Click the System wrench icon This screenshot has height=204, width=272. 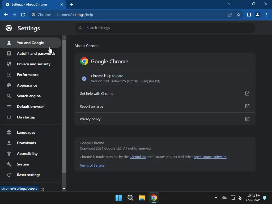(x=9, y=164)
